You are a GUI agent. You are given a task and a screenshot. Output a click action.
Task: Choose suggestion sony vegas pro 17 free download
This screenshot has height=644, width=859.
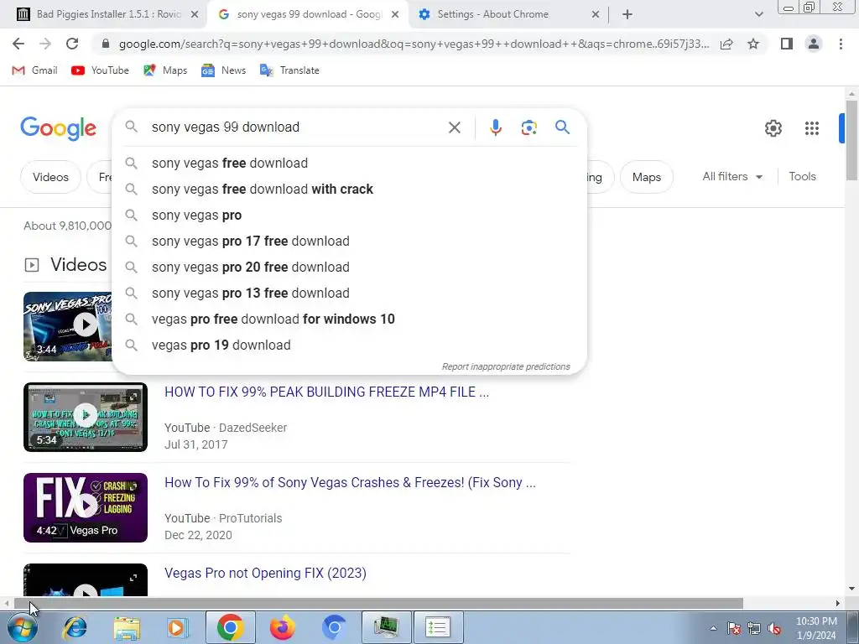[349, 241]
